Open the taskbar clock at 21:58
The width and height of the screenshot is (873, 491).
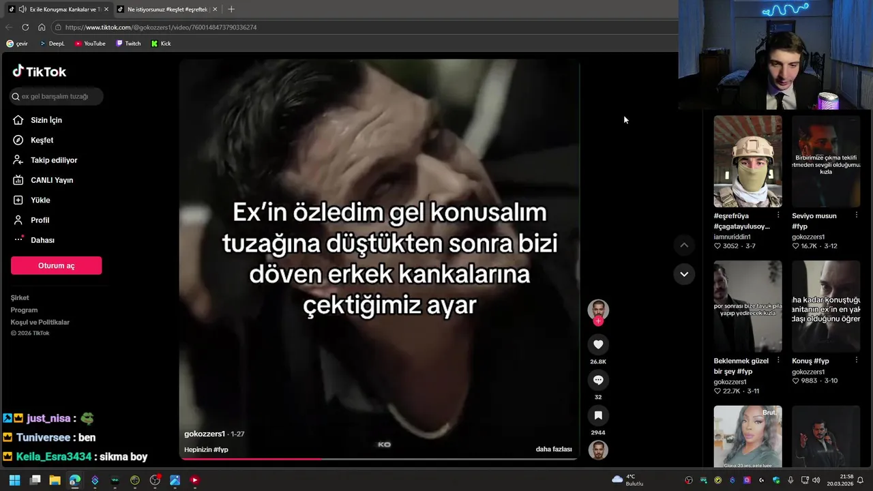(x=840, y=480)
